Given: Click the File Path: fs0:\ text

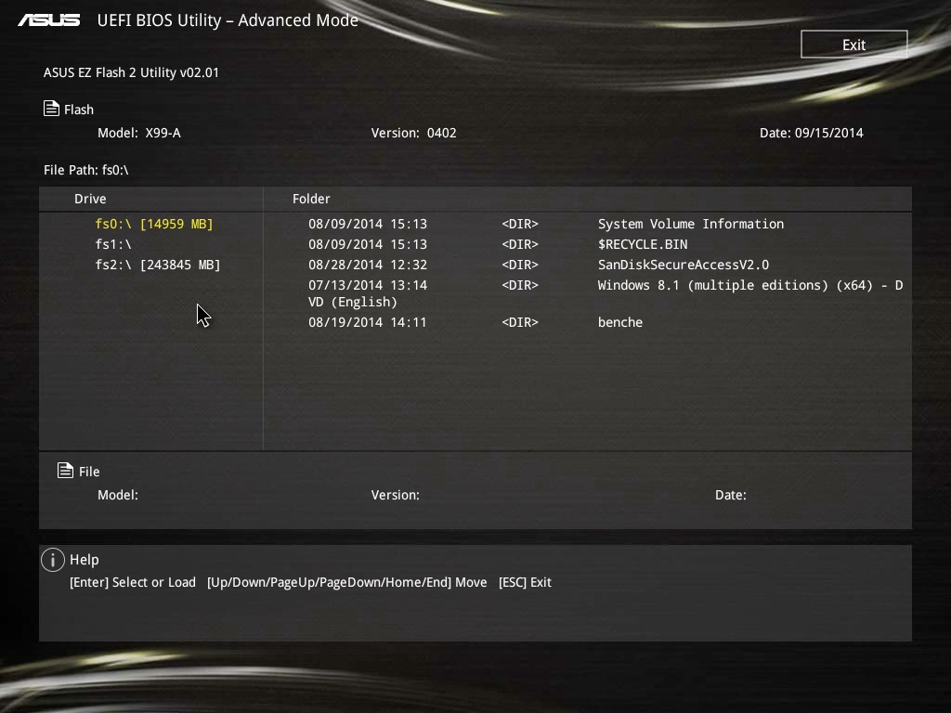Looking at the screenshot, I should pos(86,170).
